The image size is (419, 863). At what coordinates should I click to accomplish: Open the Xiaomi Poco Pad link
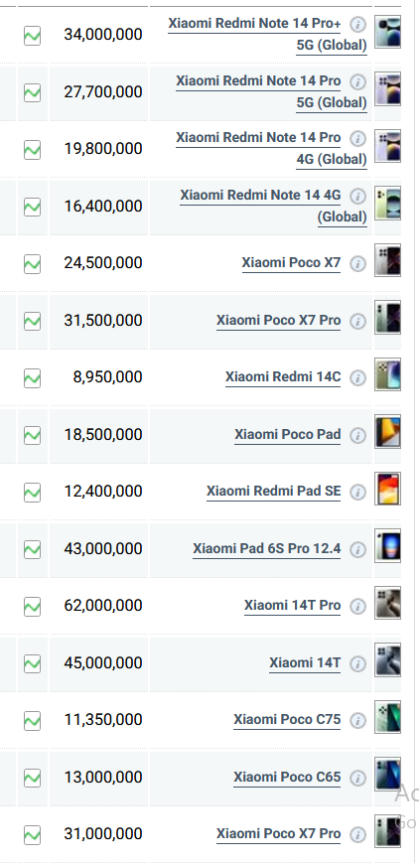[x=287, y=434]
